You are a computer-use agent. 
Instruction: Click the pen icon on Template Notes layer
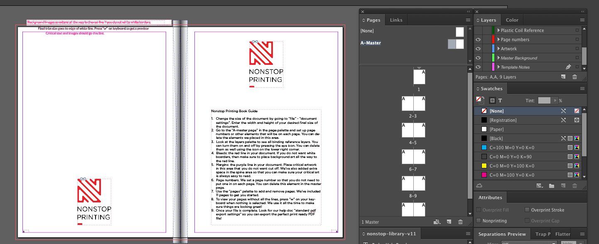click(x=568, y=67)
